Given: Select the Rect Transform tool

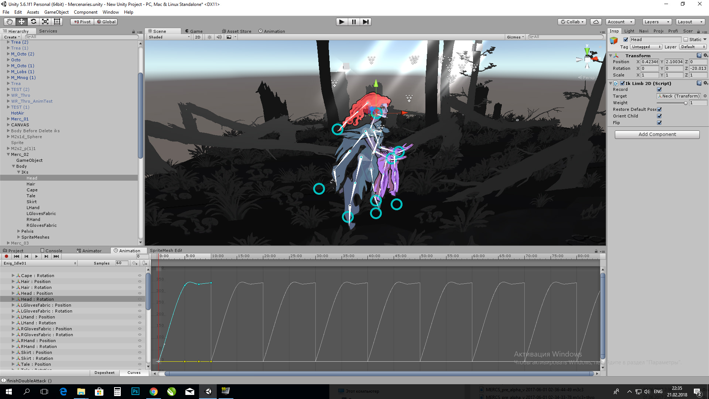Looking at the screenshot, I should (57, 21).
